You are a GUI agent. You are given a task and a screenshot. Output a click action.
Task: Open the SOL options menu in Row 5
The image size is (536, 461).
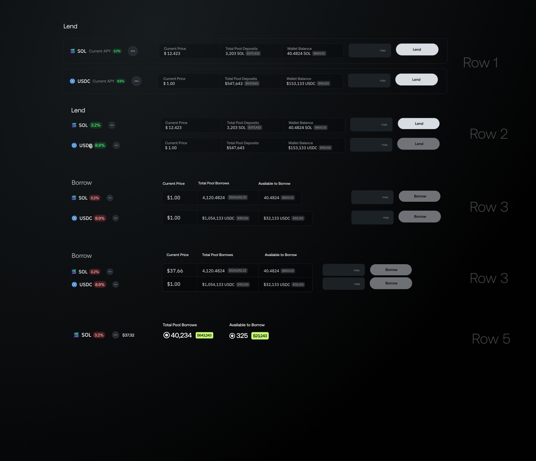click(116, 335)
